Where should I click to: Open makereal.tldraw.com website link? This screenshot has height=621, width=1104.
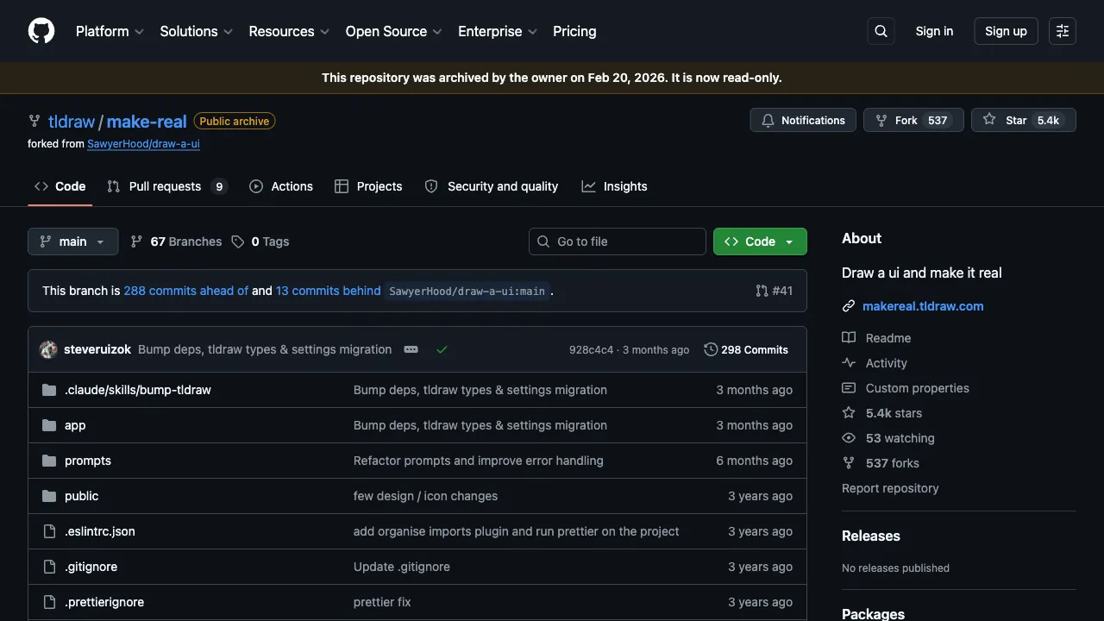[923, 306]
